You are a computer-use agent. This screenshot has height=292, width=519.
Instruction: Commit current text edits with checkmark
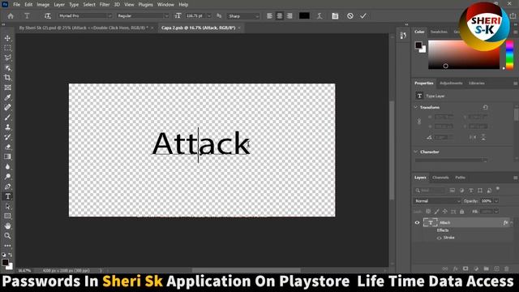363,16
